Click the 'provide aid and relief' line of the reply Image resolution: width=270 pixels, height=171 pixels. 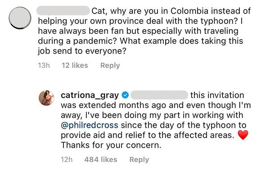click(148, 135)
